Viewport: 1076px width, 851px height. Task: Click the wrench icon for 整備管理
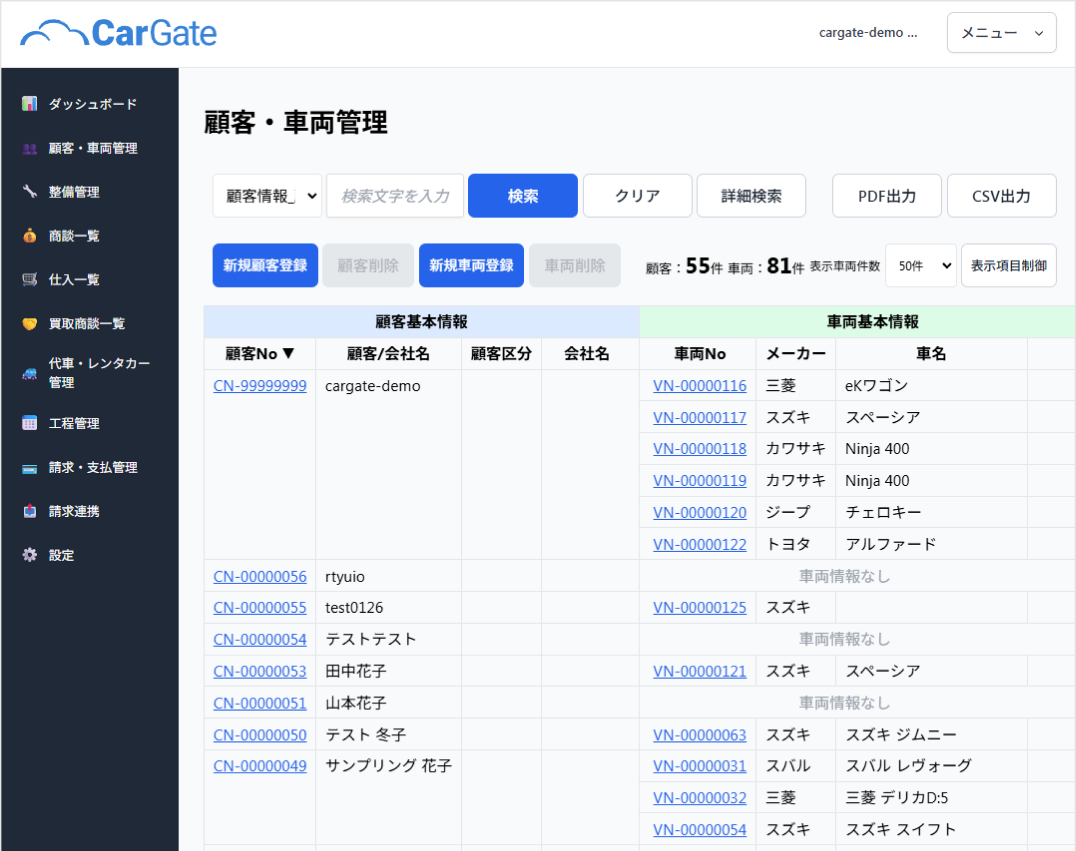pyautogui.click(x=29, y=192)
